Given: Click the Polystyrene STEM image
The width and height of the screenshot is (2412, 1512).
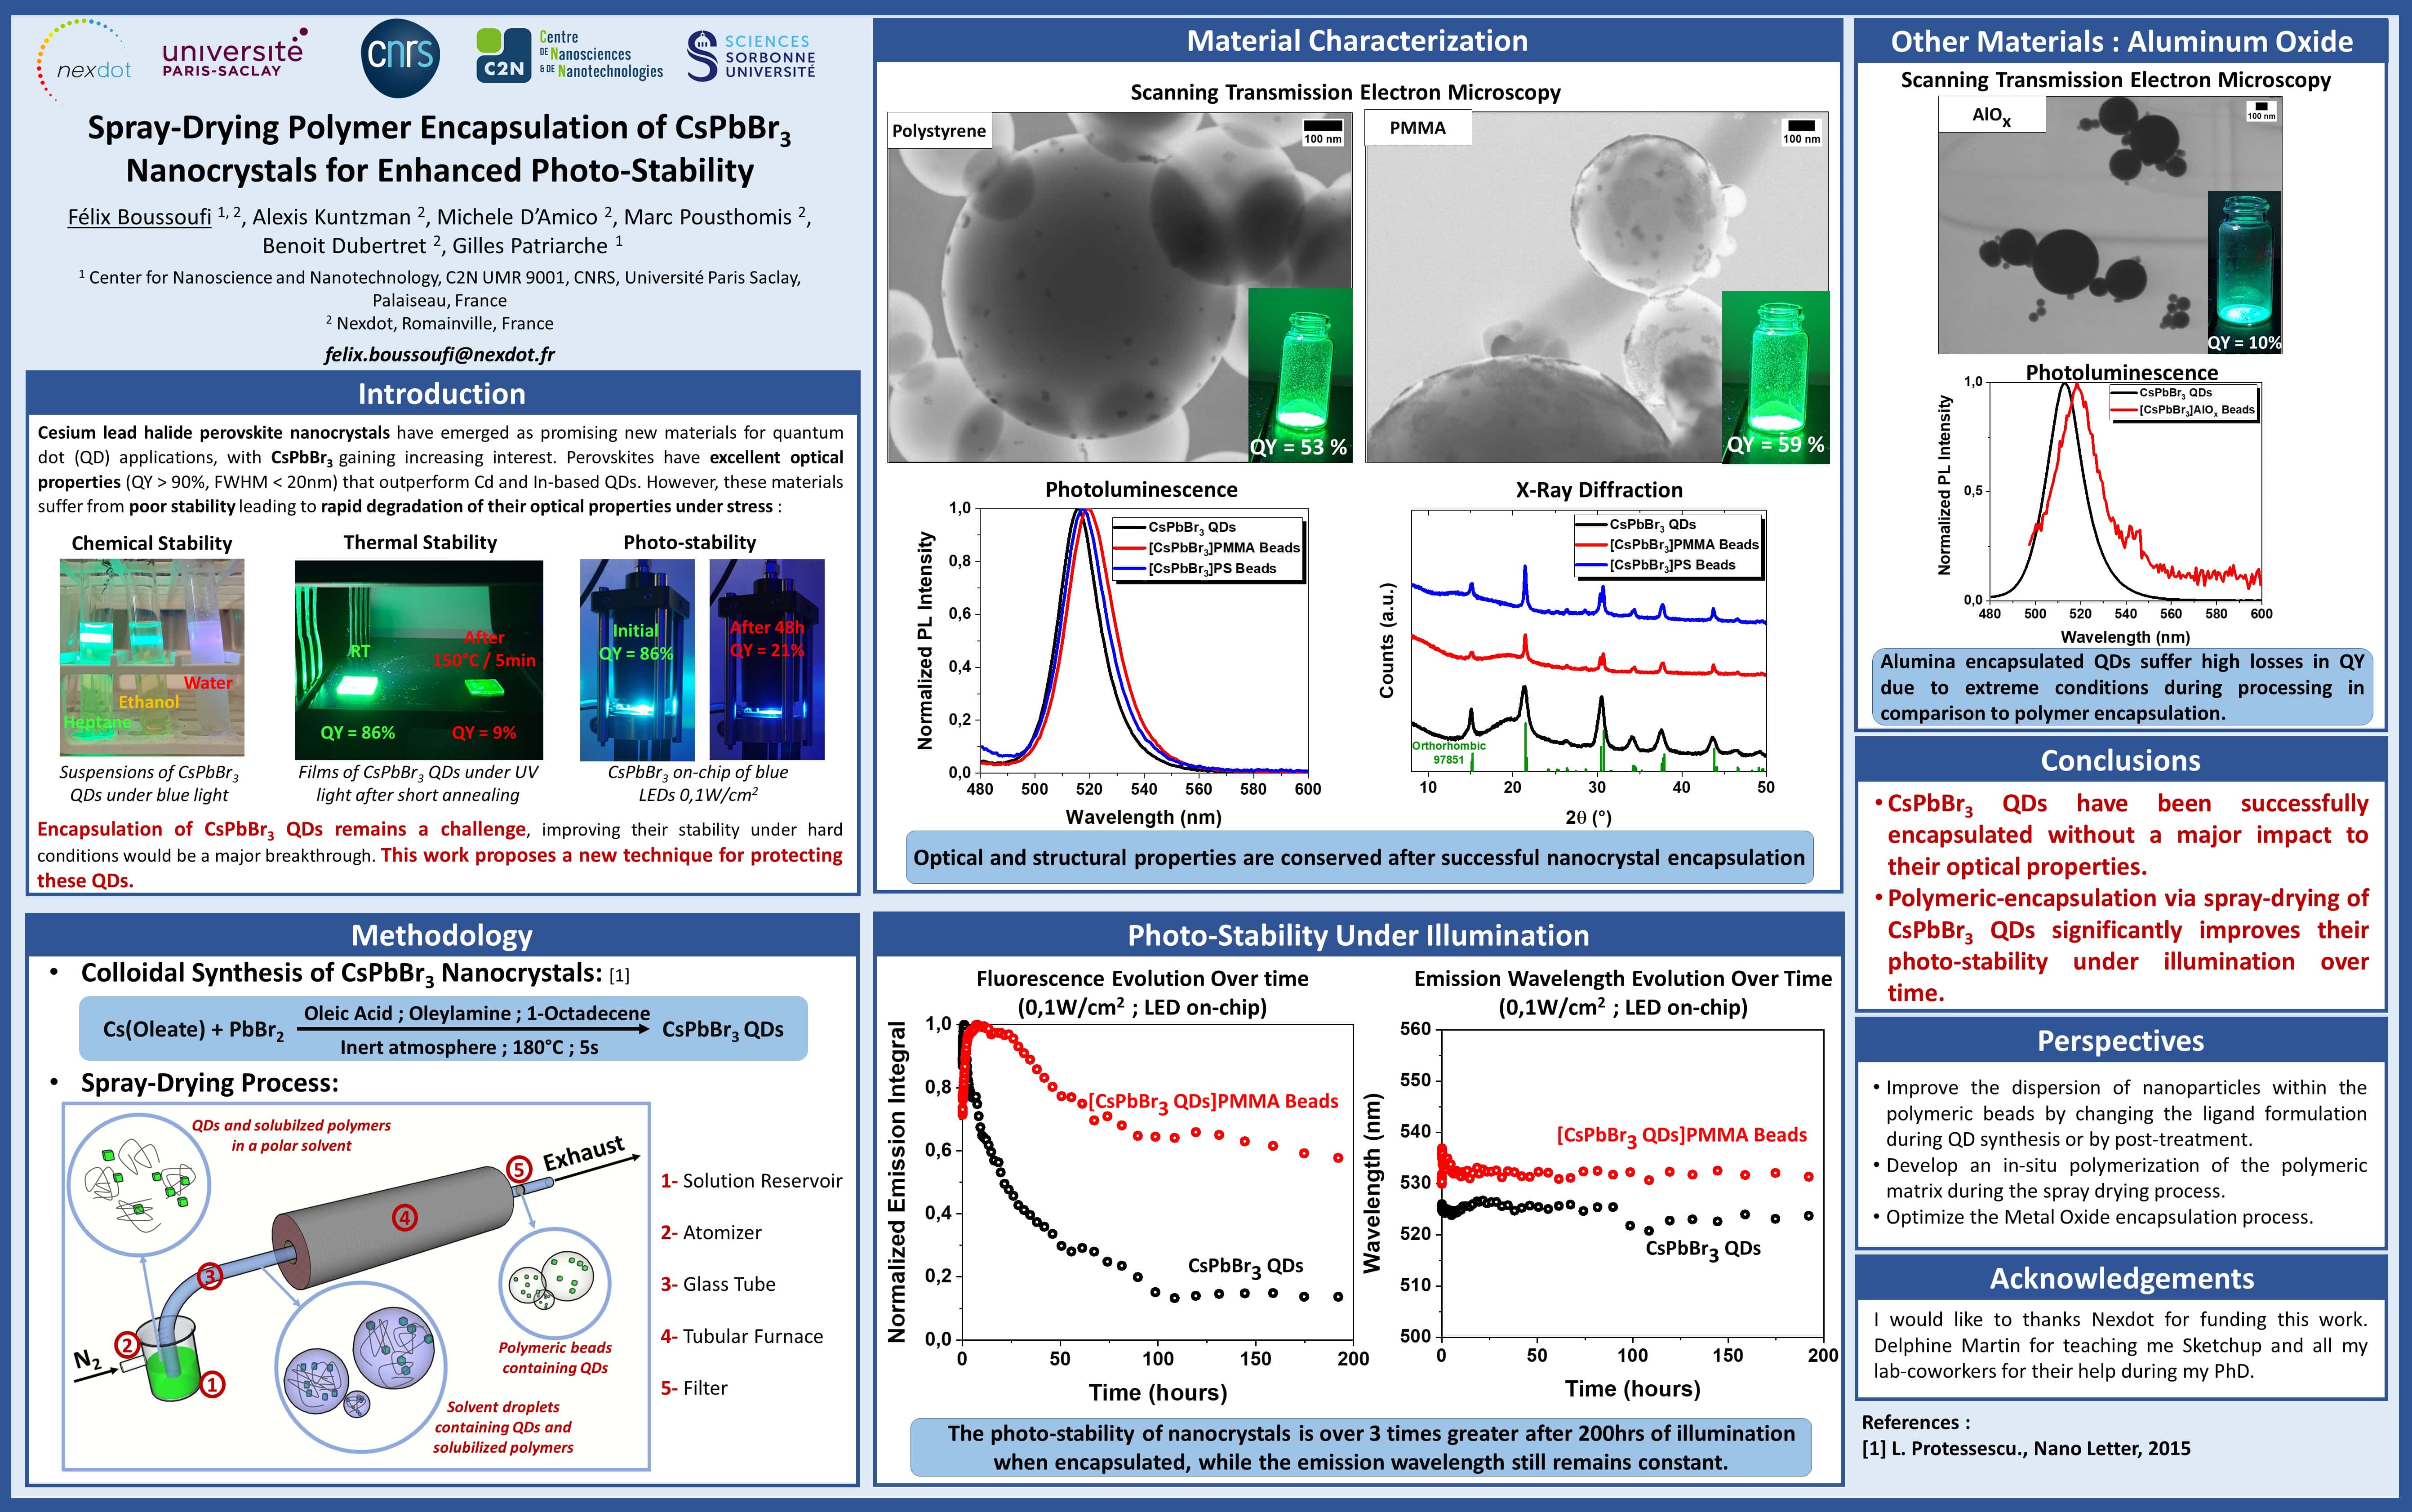Looking at the screenshot, I should 1120,287.
